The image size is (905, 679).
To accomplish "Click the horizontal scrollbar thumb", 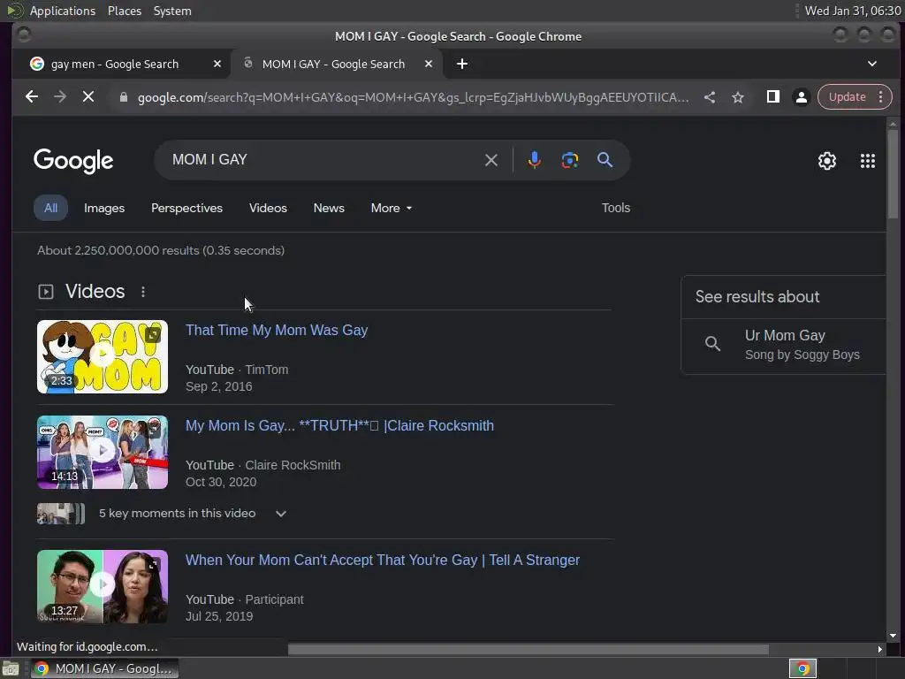I will 529,650.
